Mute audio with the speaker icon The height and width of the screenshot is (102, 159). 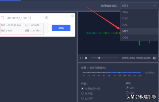coord(154,58)
